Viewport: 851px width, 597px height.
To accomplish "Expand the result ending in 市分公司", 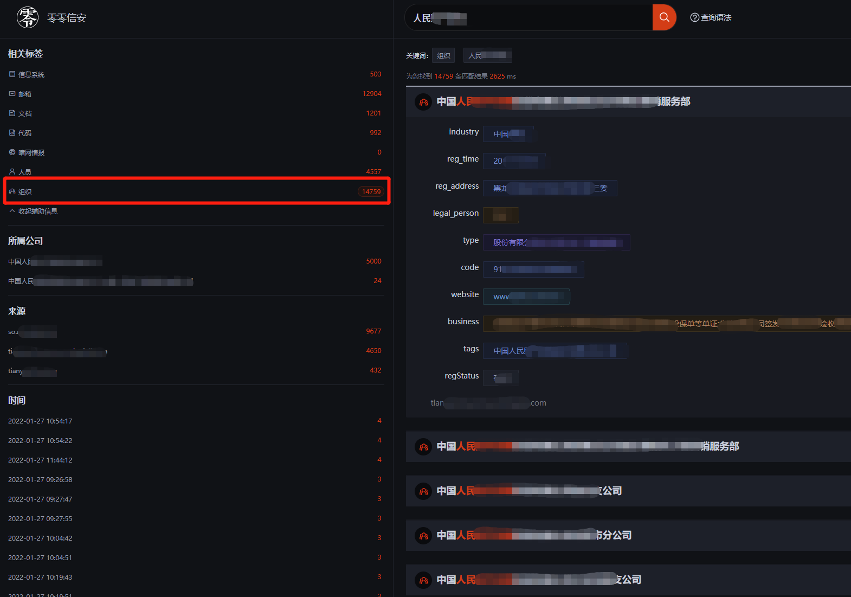I will pyautogui.click(x=534, y=535).
